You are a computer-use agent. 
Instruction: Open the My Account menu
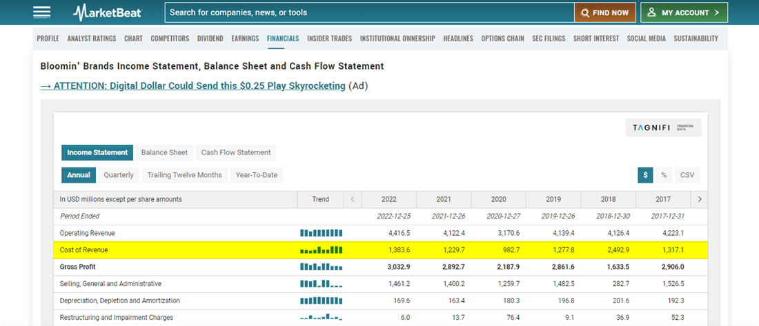[x=684, y=12]
